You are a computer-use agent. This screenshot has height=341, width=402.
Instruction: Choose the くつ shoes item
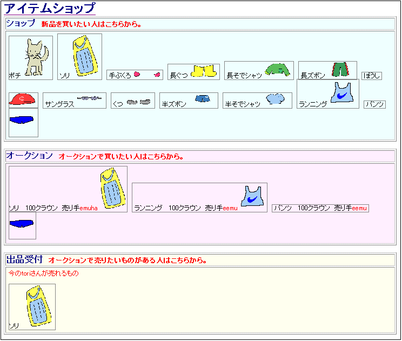coord(133,101)
